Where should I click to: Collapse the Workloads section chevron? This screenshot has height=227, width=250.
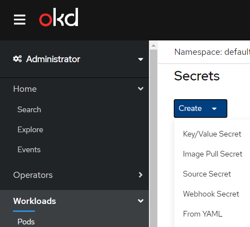pyautogui.click(x=141, y=201)
